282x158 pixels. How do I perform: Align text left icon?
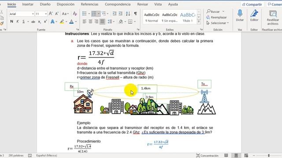[x=84, y=22]
